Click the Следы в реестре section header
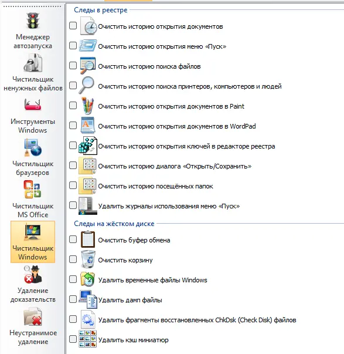344x354 pixels. tap(101, 10)
